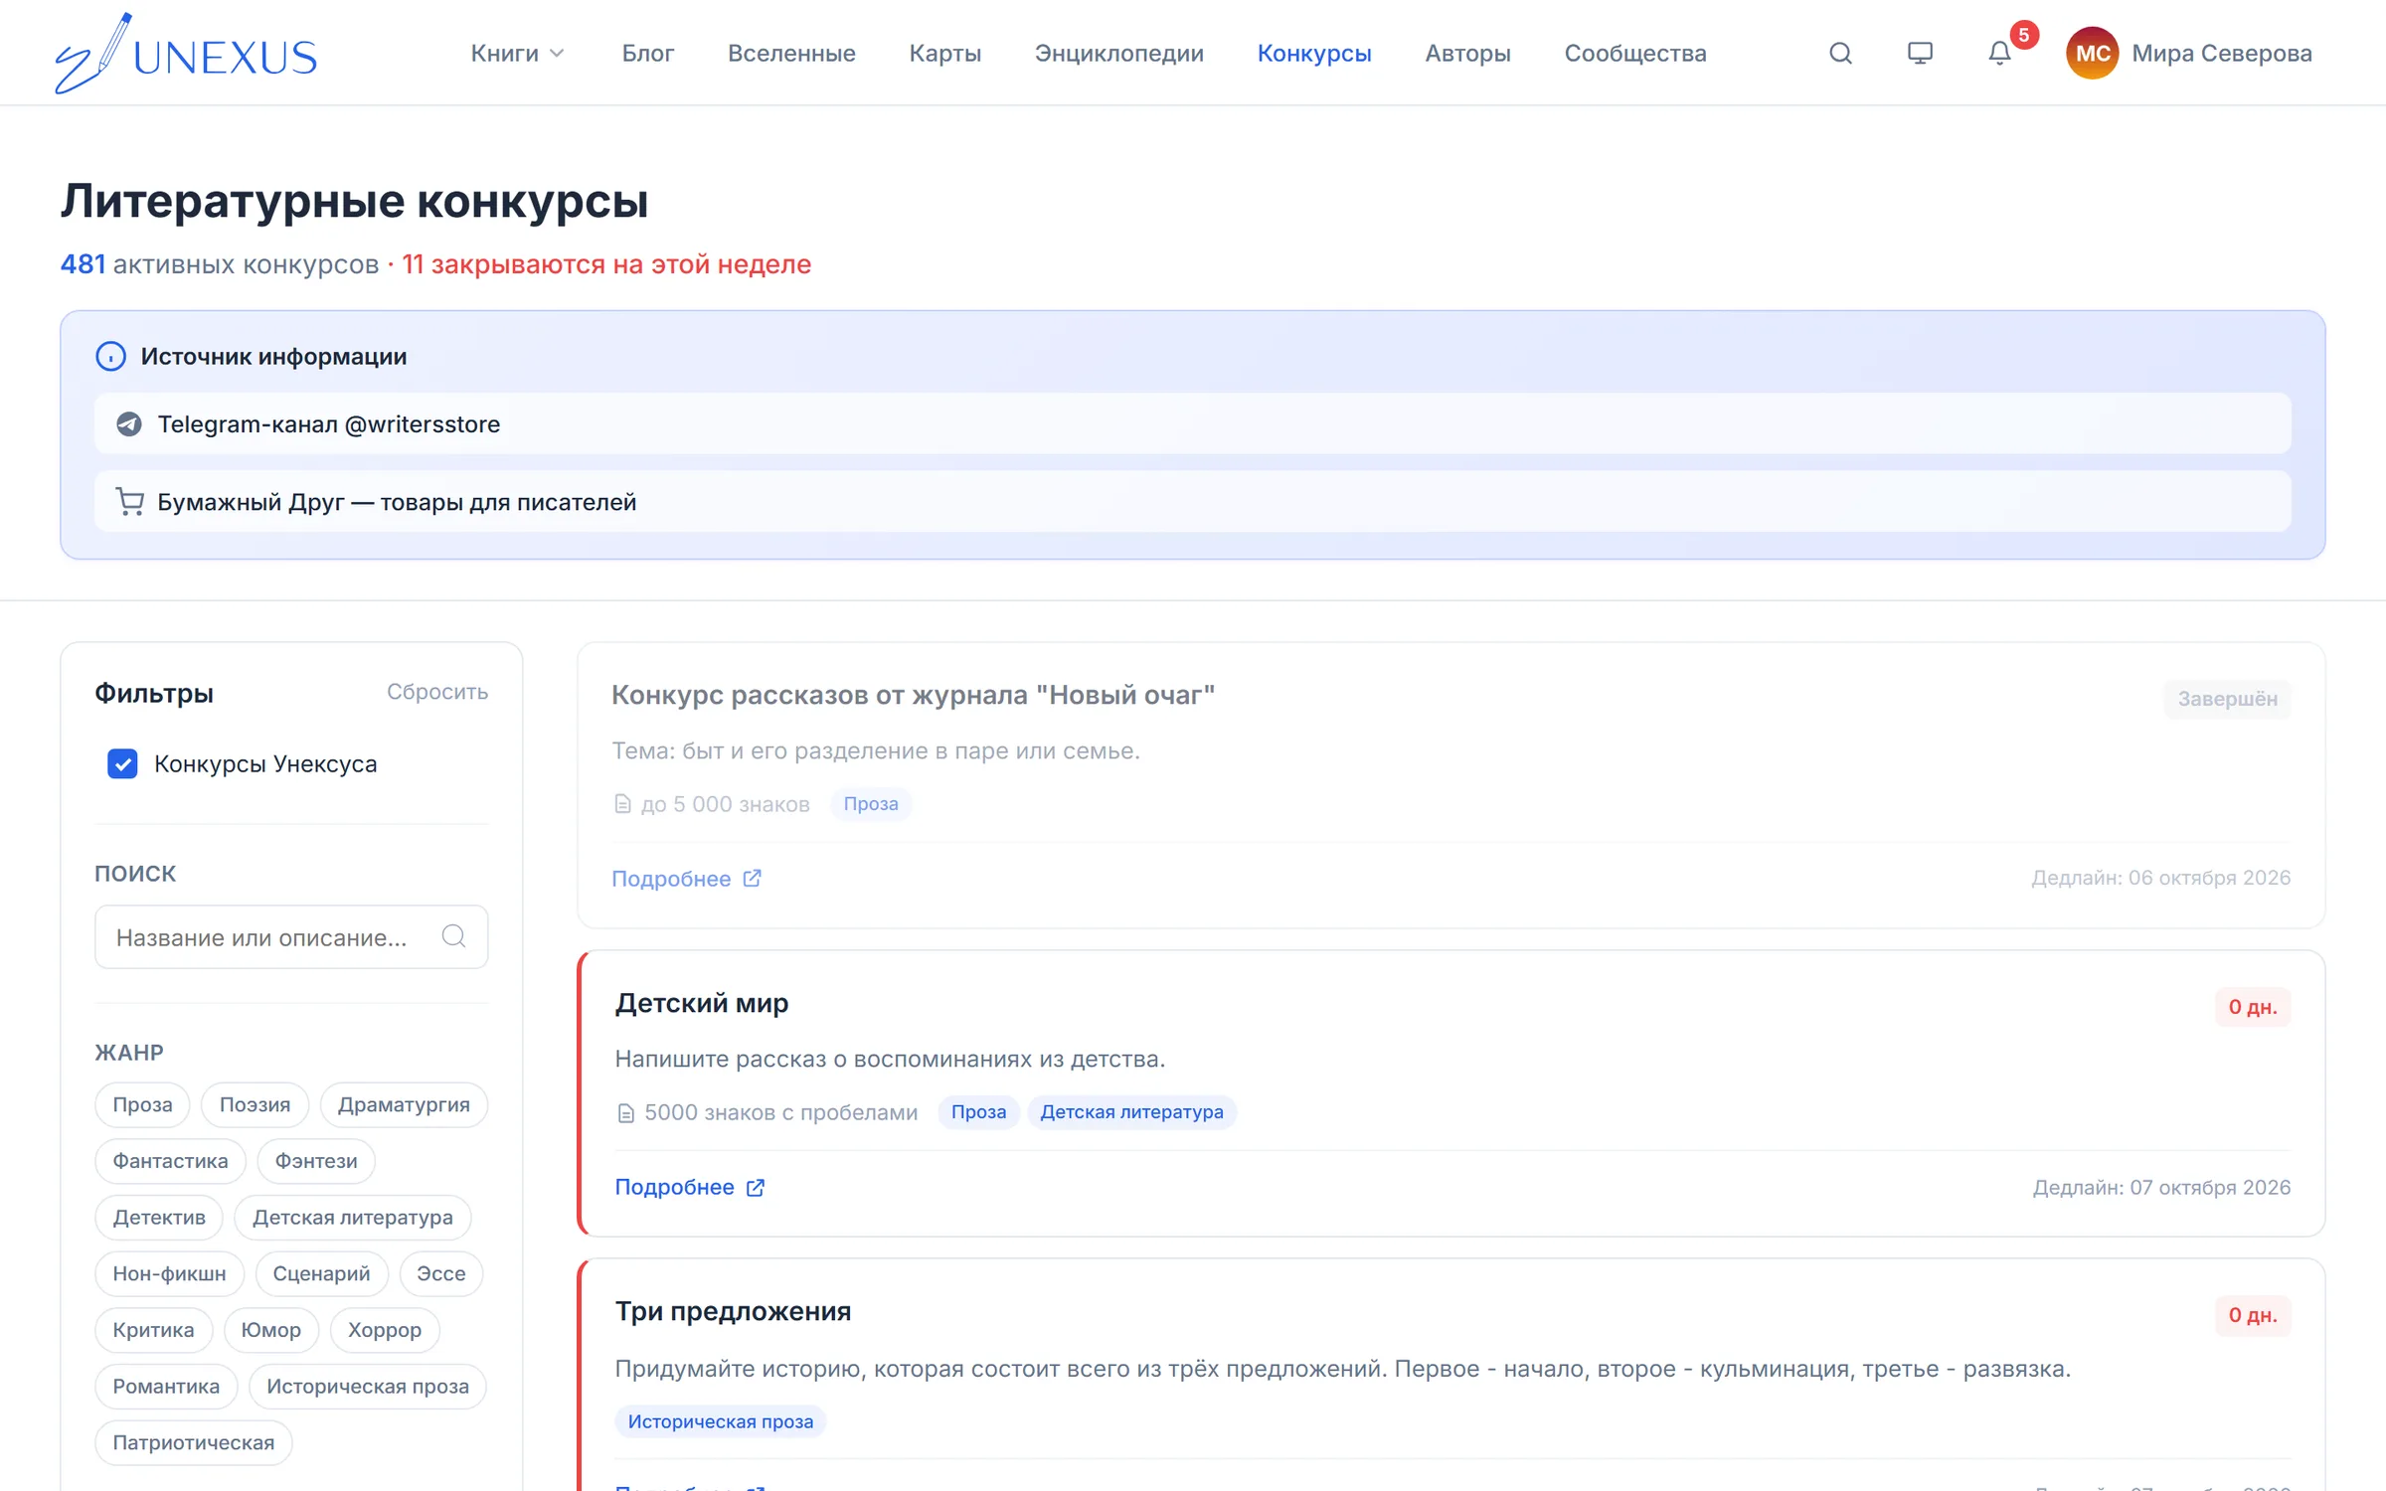Click the magnifier icon in filter search
The width and height of the screenshot is (2386, 1491).
pos(453,936)
